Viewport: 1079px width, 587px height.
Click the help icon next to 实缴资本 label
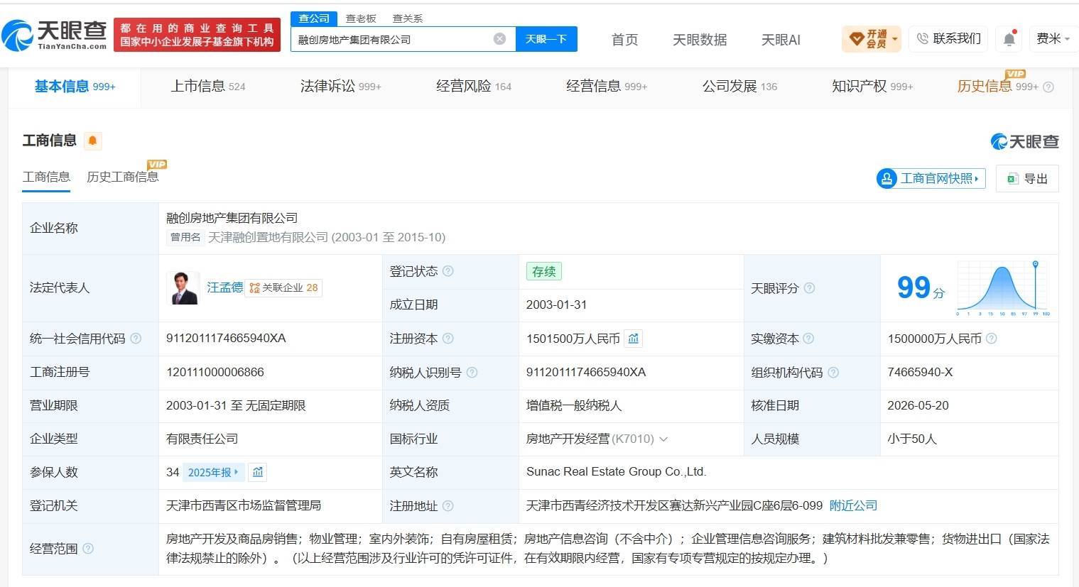coord(808,339)
